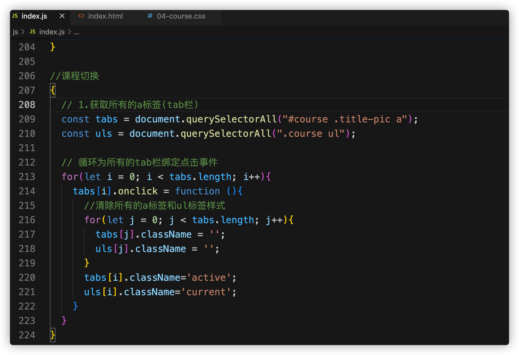Click the opening brace on line 207
The width and height of the screenshot is (519, 355).
(x=53, y=90)
